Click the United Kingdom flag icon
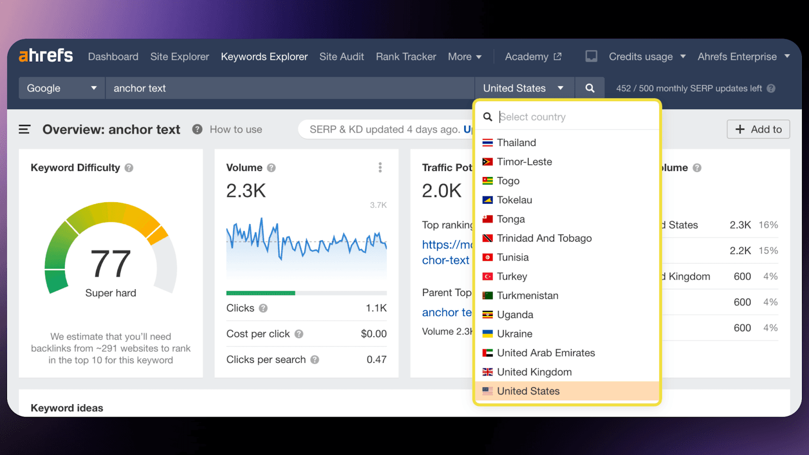This screenshot has width=809, height=455. point(487,372)
